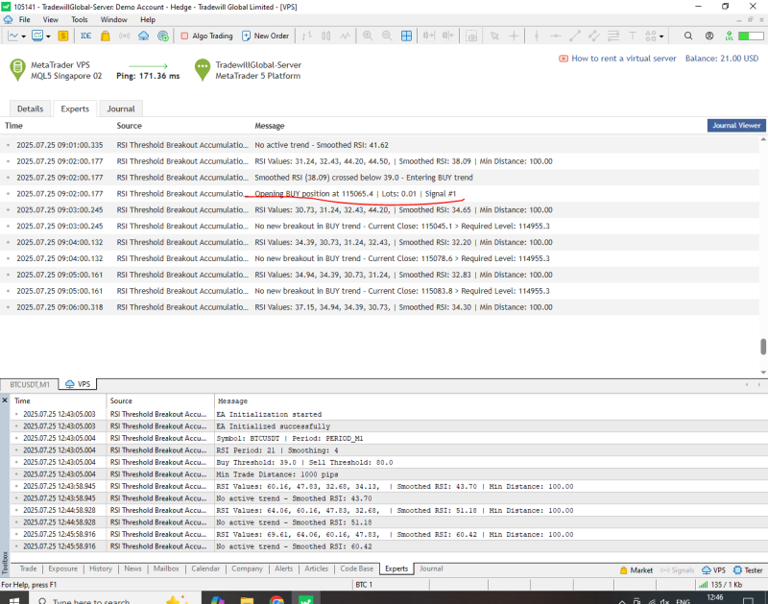Click the Chrome icon in taskbar
This screenshot has height=604, width=768.
(276, 599)
